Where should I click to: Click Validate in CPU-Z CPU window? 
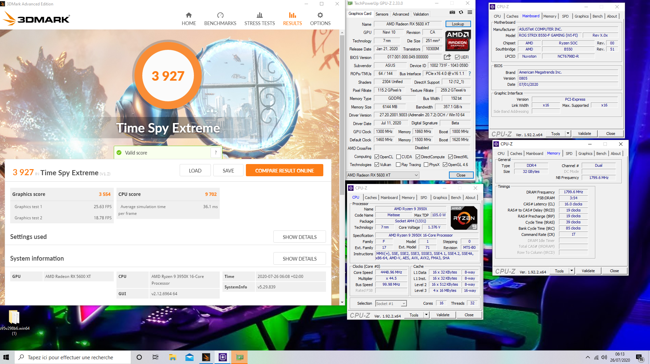[443, 315]
